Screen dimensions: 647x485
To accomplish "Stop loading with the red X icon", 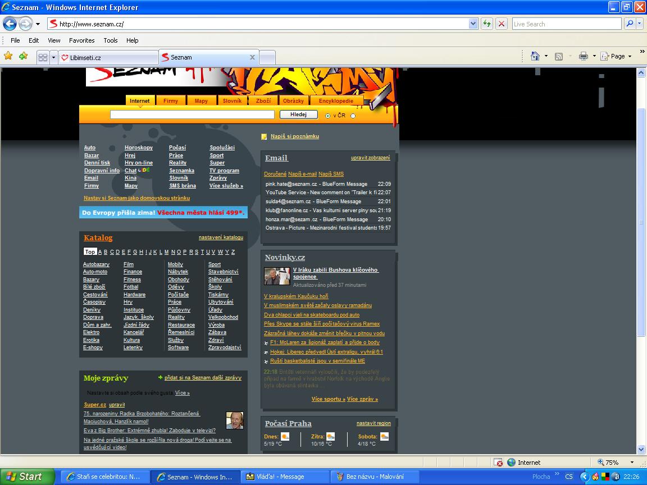I will [502, 24].
